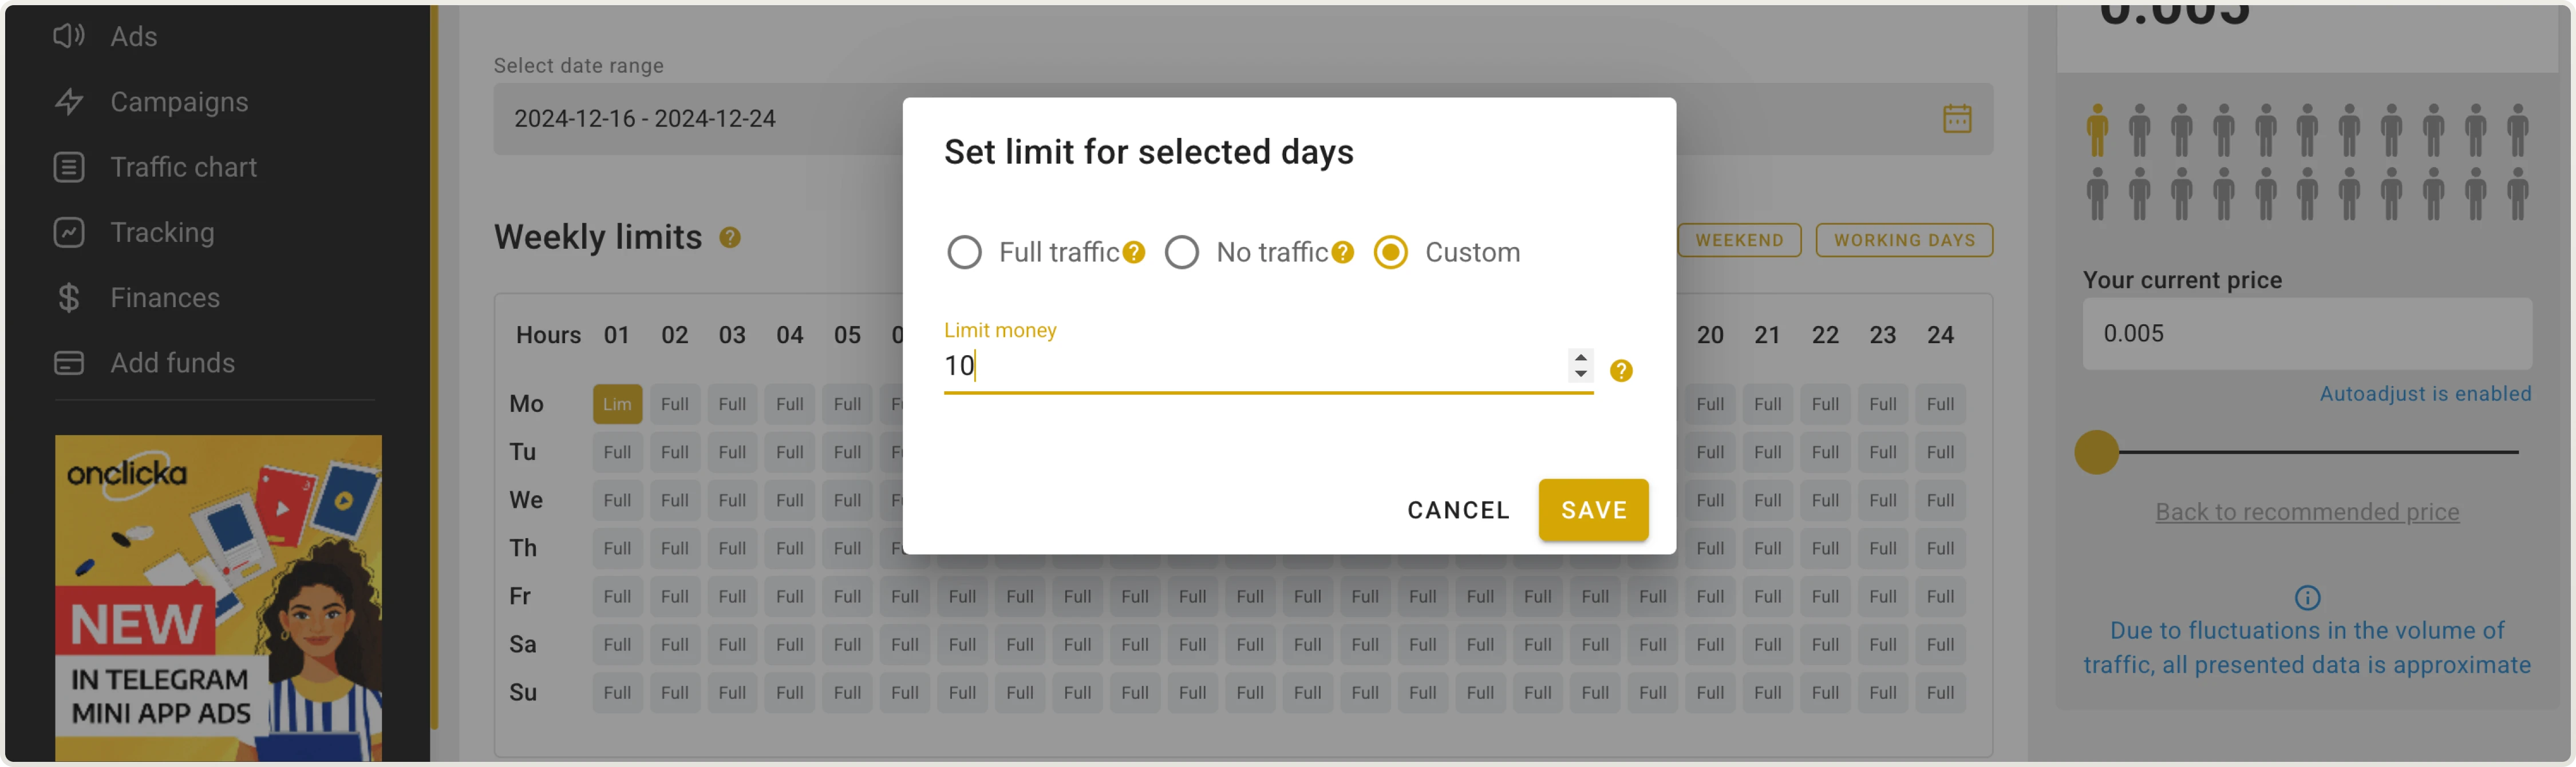2576x767 pixels.
Task: Open the Traffic chart icon
Action: click(x=68, y=167)
